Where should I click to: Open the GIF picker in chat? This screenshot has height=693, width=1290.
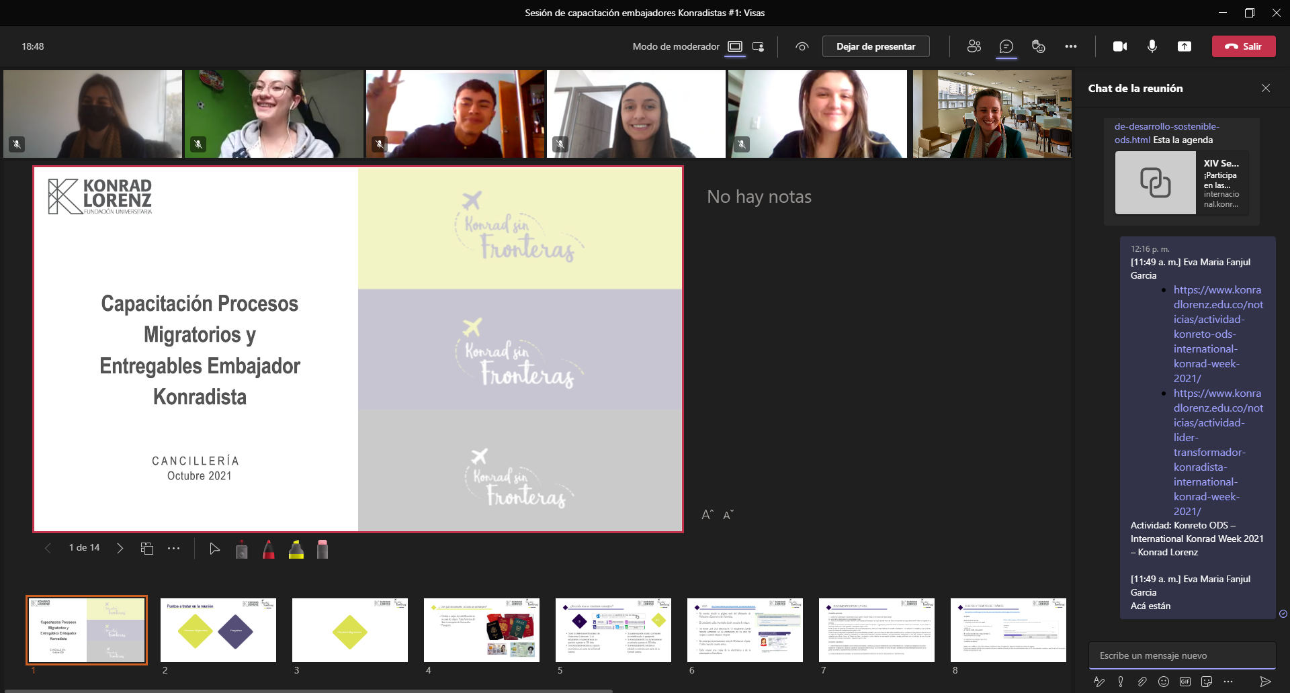pos(1185,682)
